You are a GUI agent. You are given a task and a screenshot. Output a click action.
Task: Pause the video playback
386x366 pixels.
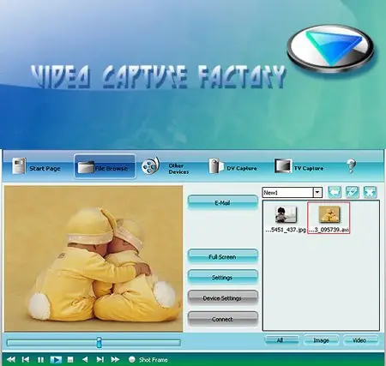(40, 359)
